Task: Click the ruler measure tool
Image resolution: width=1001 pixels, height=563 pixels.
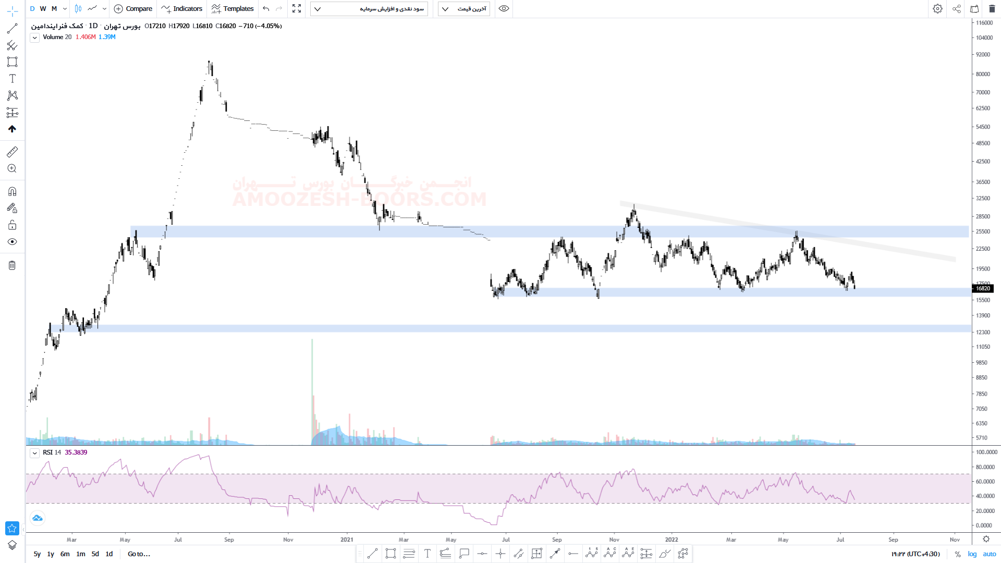Action: pyautogui.click(x=12, y=152)
